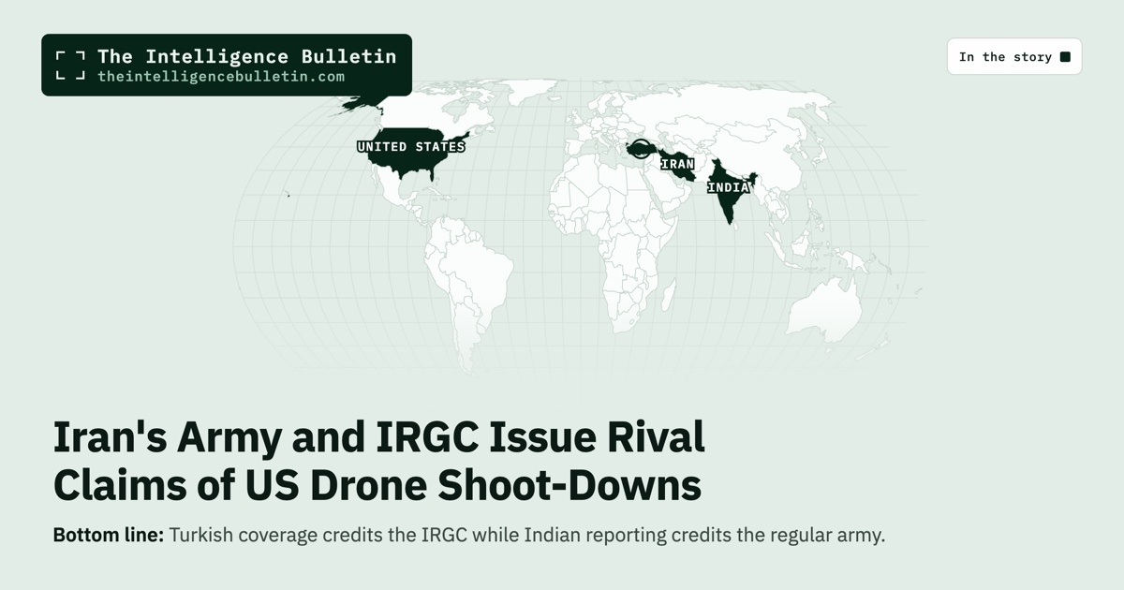Select the INDIA map label
The width and height of the screenshot is (1124, 590).
pyautogui.click(x=728, y=187)
